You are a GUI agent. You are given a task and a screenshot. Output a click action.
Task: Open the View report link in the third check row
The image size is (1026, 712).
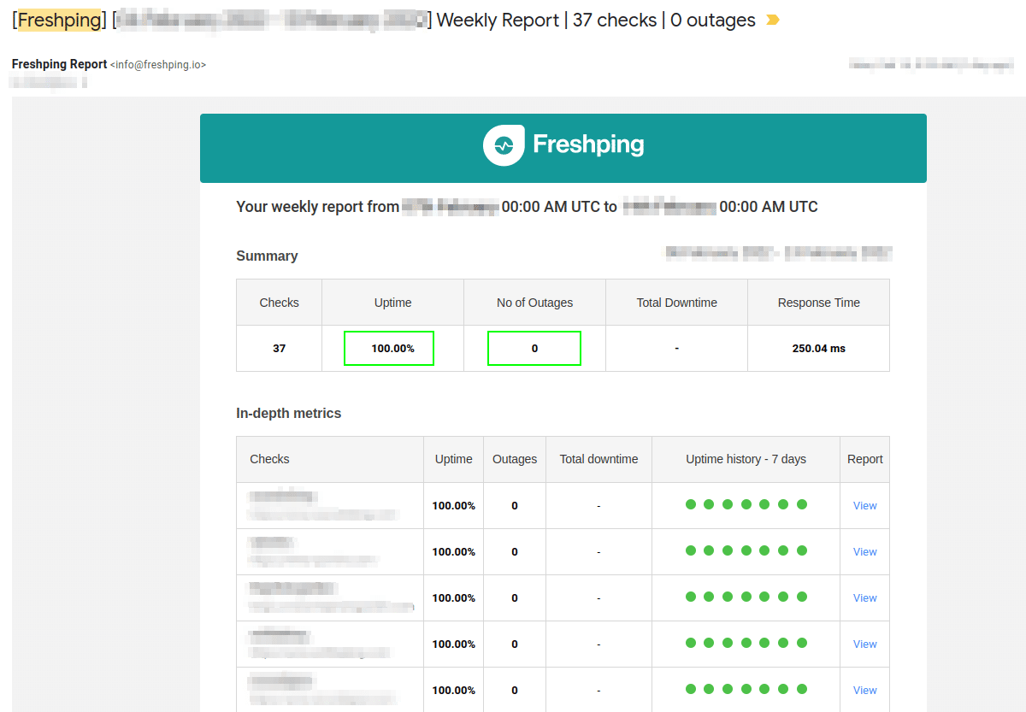[x=864, y=598]
